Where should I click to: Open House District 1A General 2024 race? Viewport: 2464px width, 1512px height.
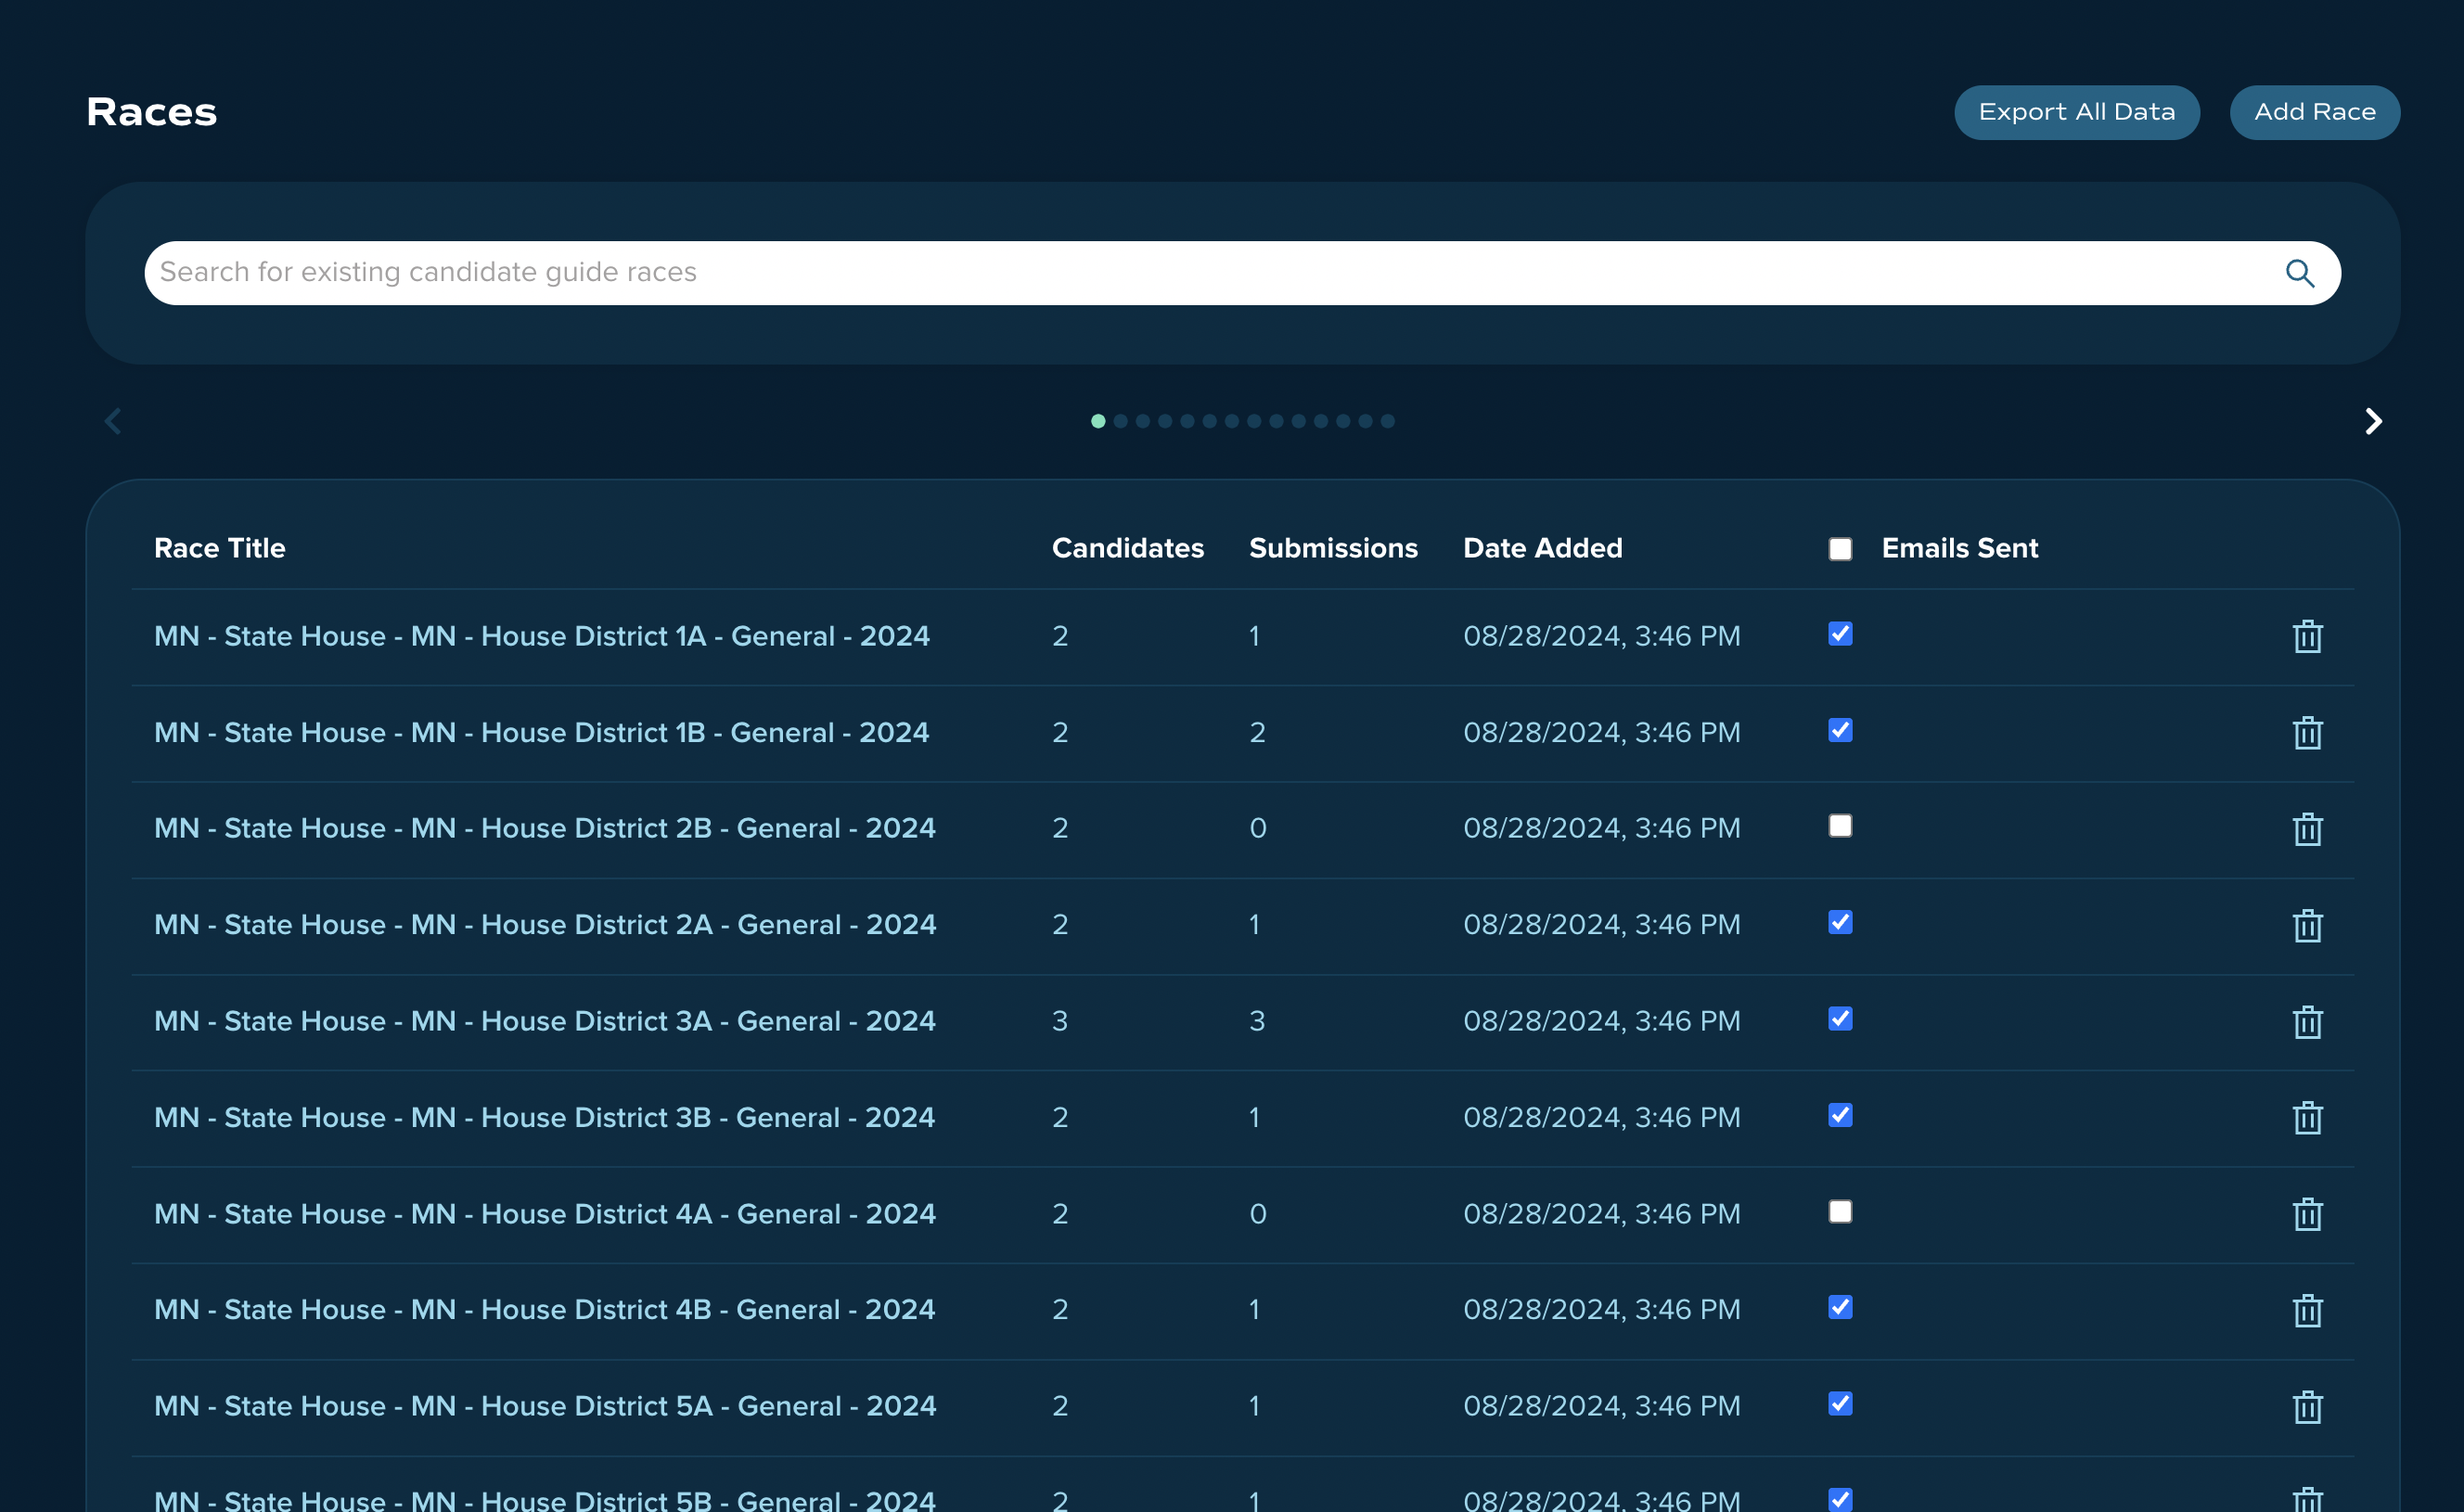pos(542,636)
